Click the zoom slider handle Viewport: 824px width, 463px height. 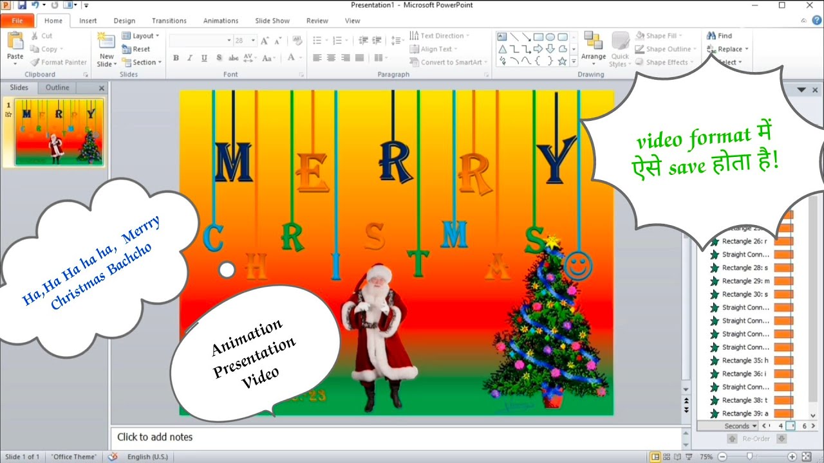point(749,457)
